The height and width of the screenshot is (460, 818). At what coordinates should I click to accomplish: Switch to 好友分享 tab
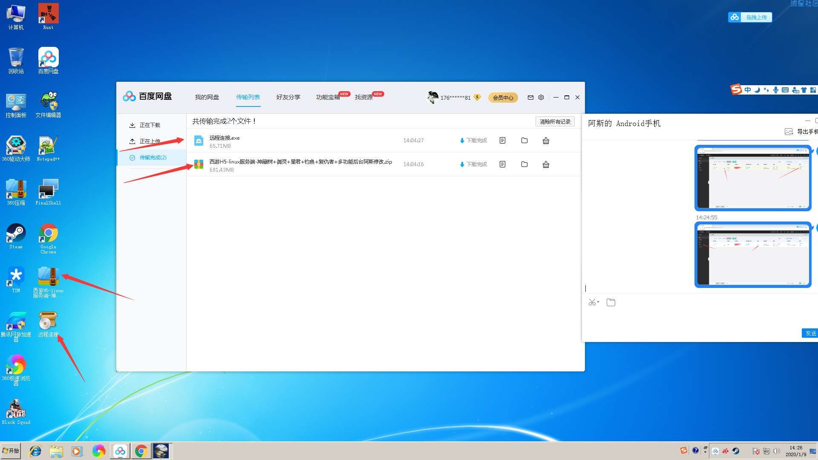click(288, 97)
